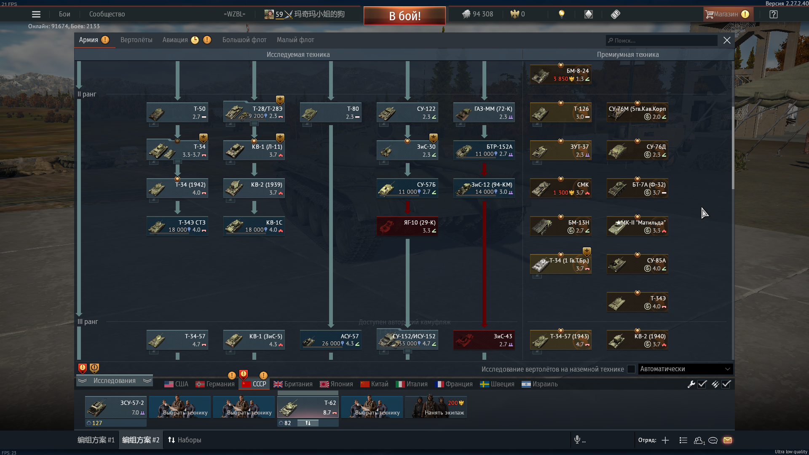809x455 pixels.
Task: Collapse the Исследования panel expander
Action: (x=115, y=381)
